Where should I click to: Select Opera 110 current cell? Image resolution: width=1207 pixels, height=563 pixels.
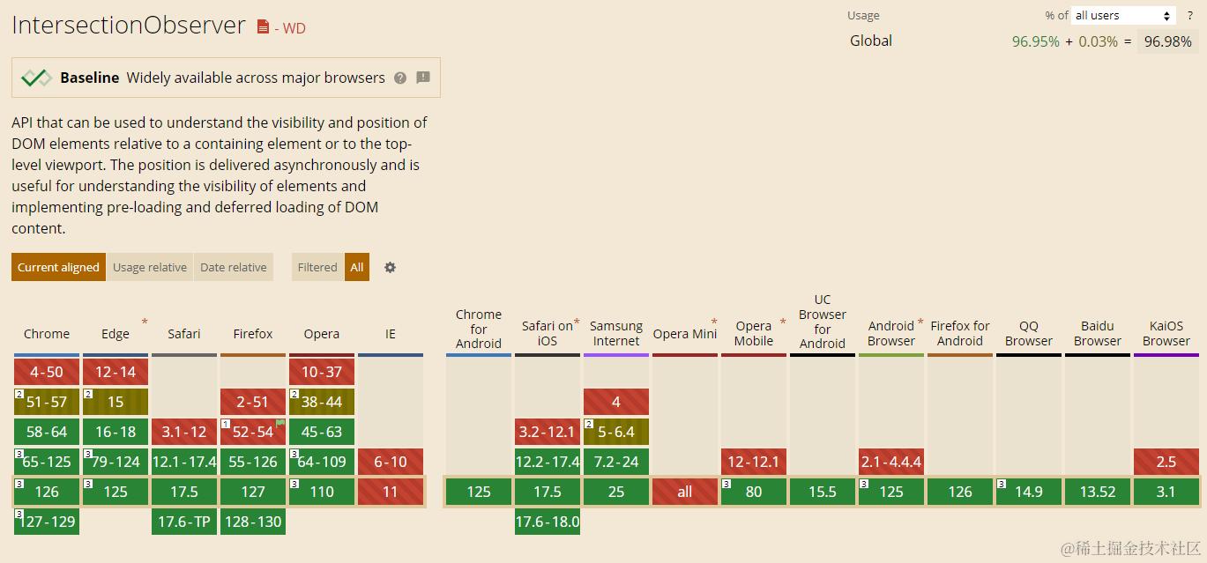pyautogui.click(x=322, y=492)
